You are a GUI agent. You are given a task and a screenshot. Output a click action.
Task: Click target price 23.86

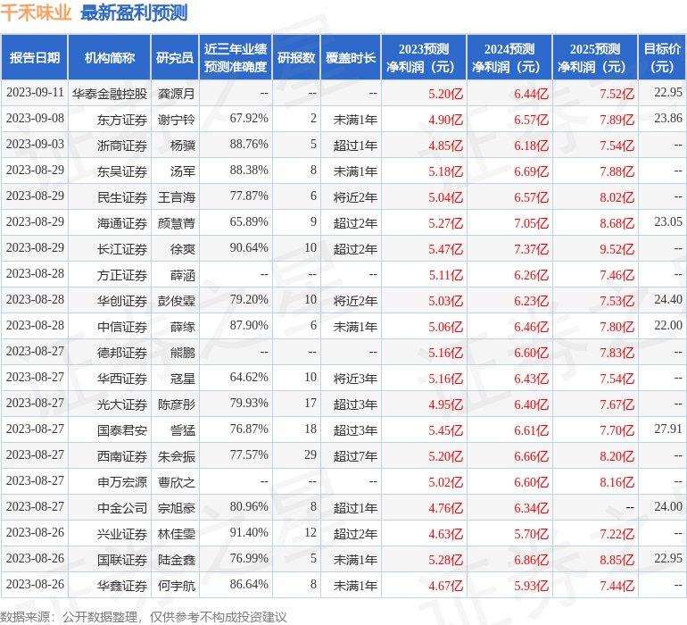(668, 119)
